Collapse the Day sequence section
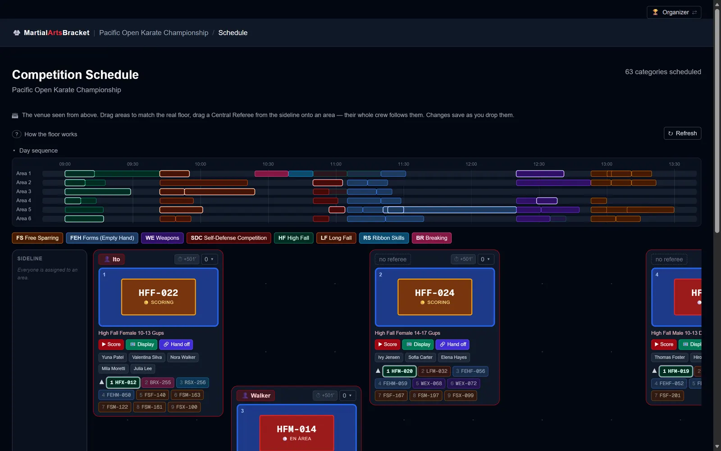721x451 pixels. (35, 151)
